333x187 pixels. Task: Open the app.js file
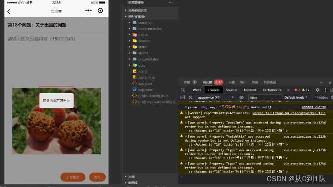point(143,71)
